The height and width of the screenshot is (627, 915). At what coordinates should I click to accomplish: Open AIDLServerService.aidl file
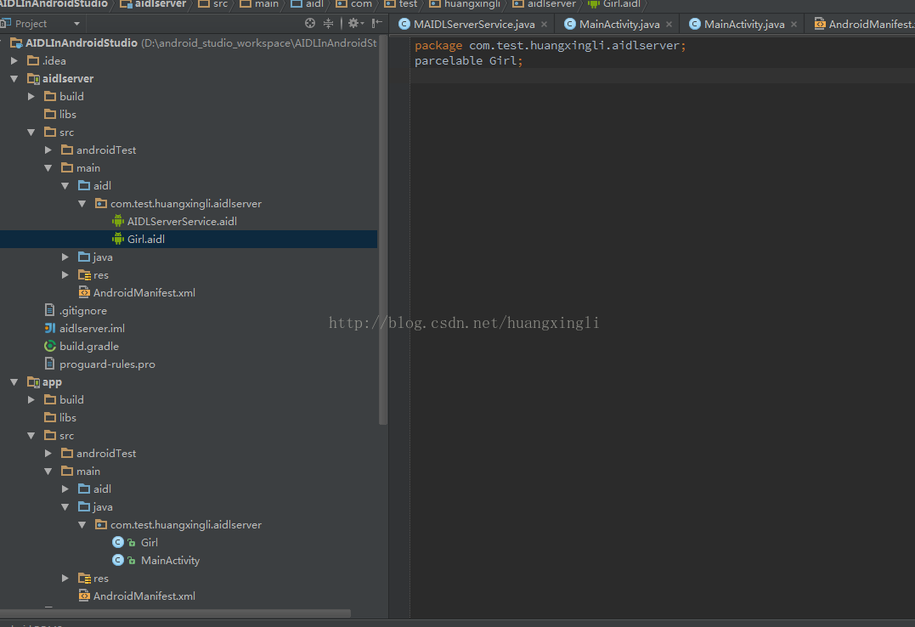click(182, 221)
